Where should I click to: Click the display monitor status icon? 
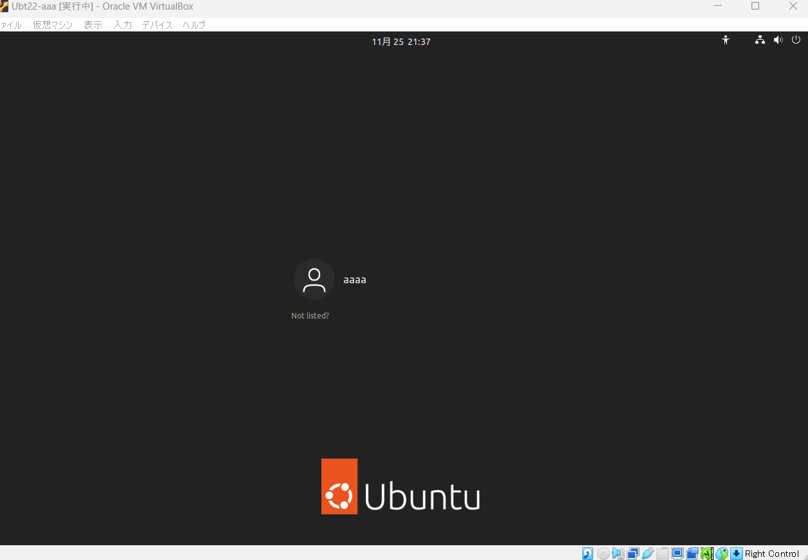[678, 554]
